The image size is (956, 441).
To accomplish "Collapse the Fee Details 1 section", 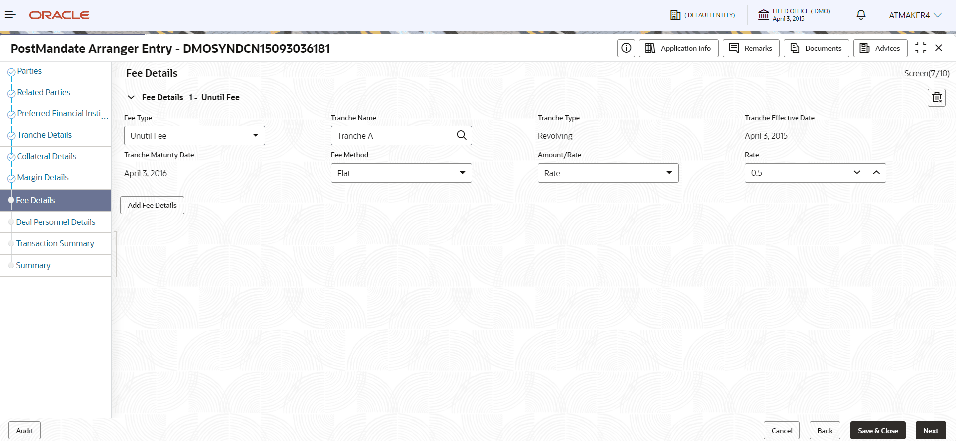I will [x=131, y=97].
